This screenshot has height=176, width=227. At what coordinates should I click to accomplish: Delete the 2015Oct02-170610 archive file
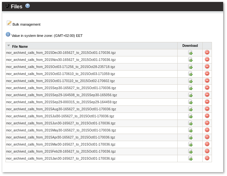207,73
